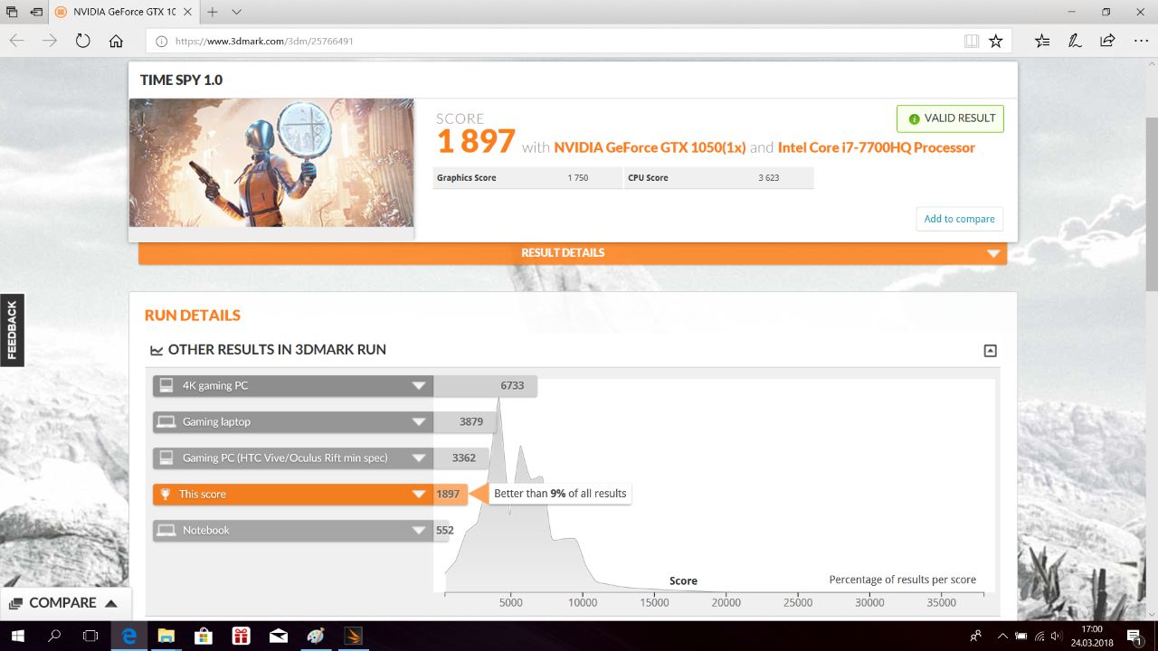1158x651 pixels.
Task: Open Microsoft Store from taskbar
Action: point(203,636)
